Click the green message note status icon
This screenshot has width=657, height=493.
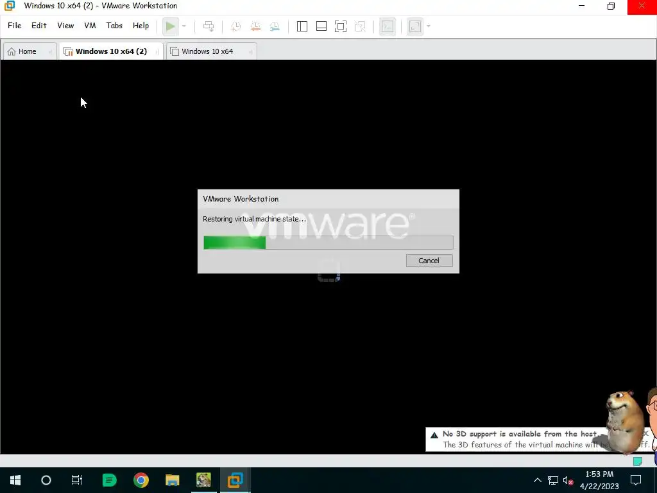(637, 461)
